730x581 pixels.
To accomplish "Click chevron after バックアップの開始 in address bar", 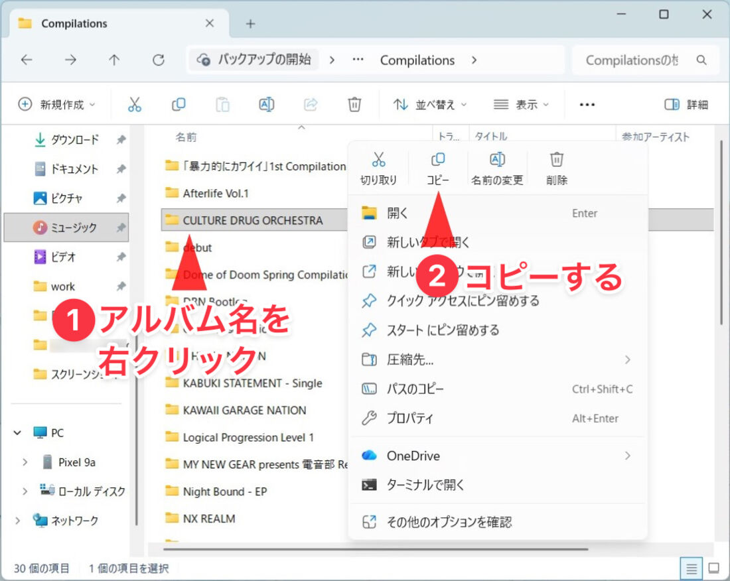I will (x=332, y=60).
